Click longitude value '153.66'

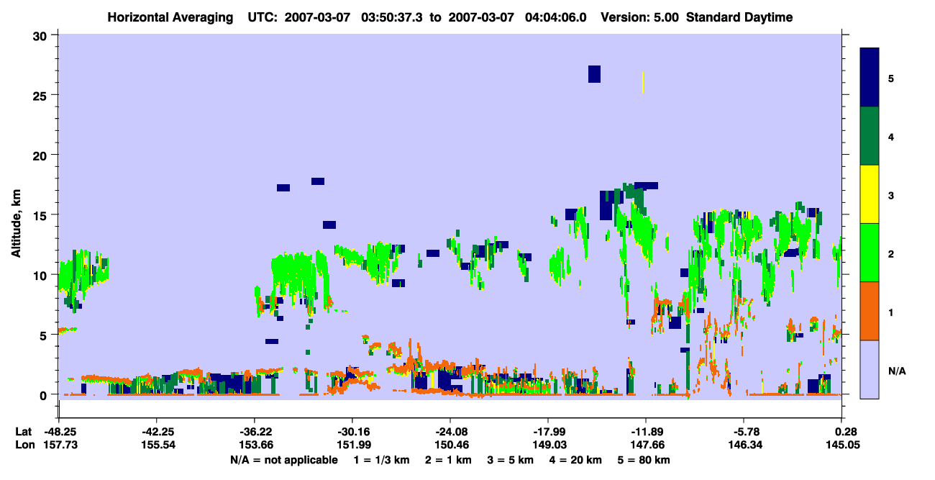click(x=255, y=445)
